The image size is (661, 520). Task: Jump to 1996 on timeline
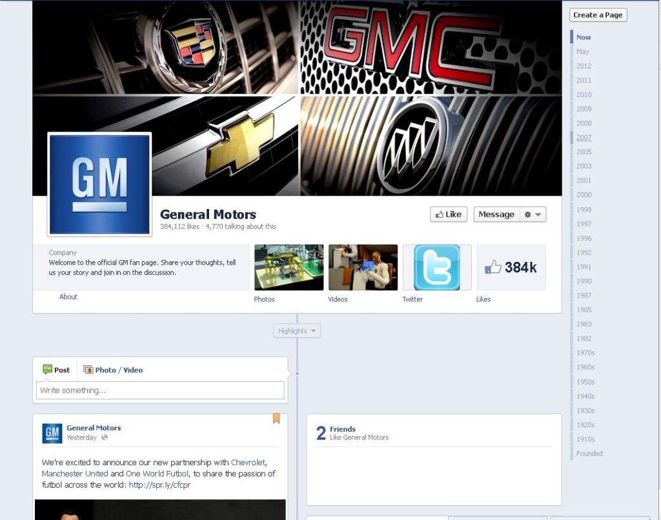[x=584, y=238]
